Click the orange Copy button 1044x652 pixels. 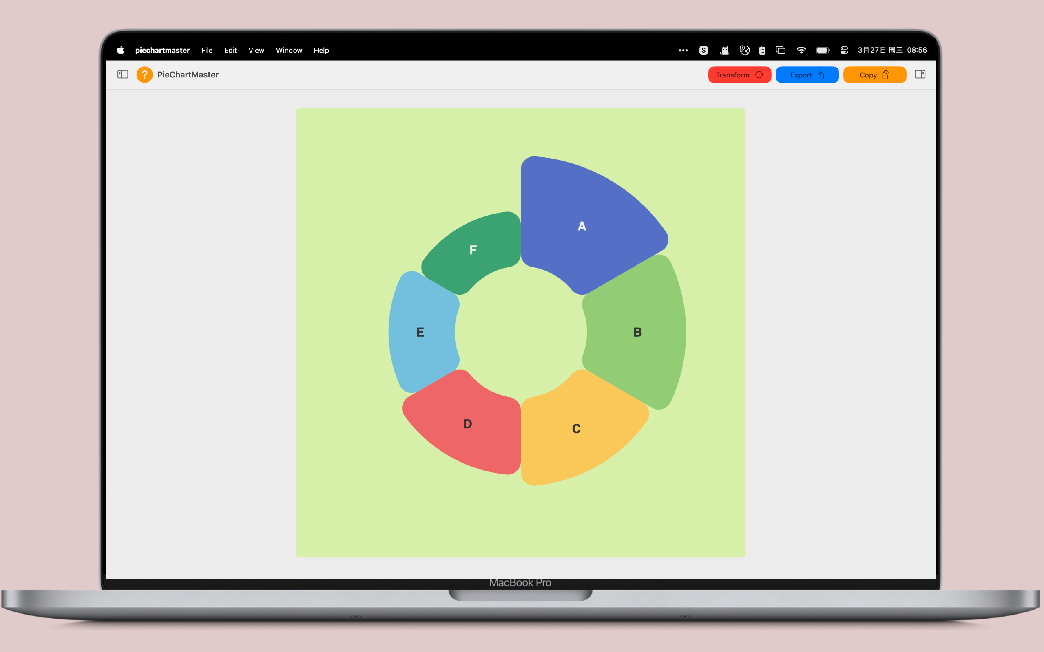tap(874, 75)
